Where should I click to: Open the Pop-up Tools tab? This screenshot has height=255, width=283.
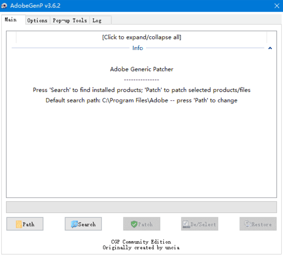pyautogui.click(x=70, y=20)
